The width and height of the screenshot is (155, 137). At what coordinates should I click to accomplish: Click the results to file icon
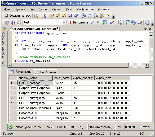140,22
